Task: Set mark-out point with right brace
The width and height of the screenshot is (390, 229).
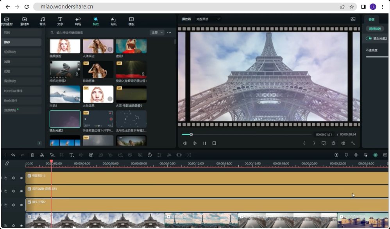Action: (x=314, y=143)
